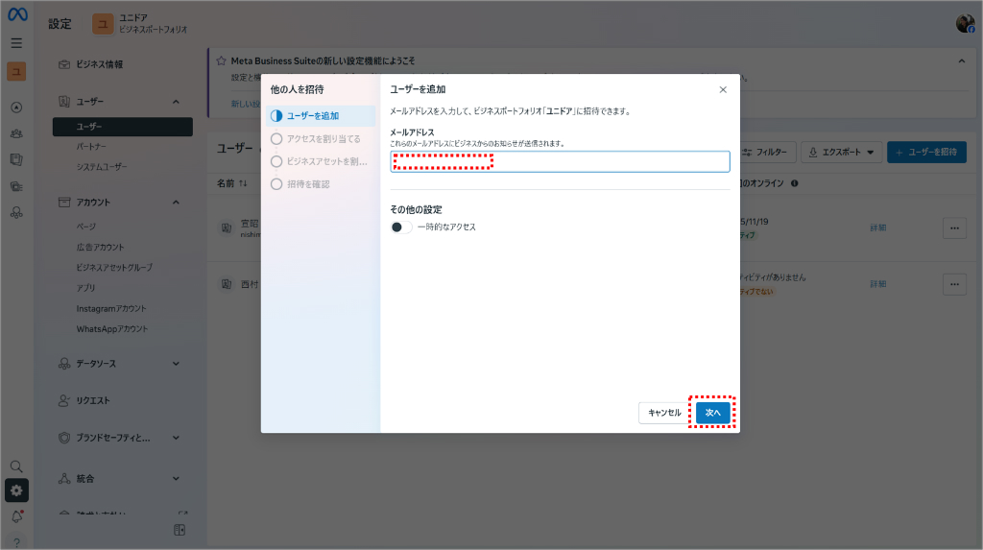Viewport: 983px width, 550px height.
Task: Select the settings gear icon
Action: (x=17, y=490)
